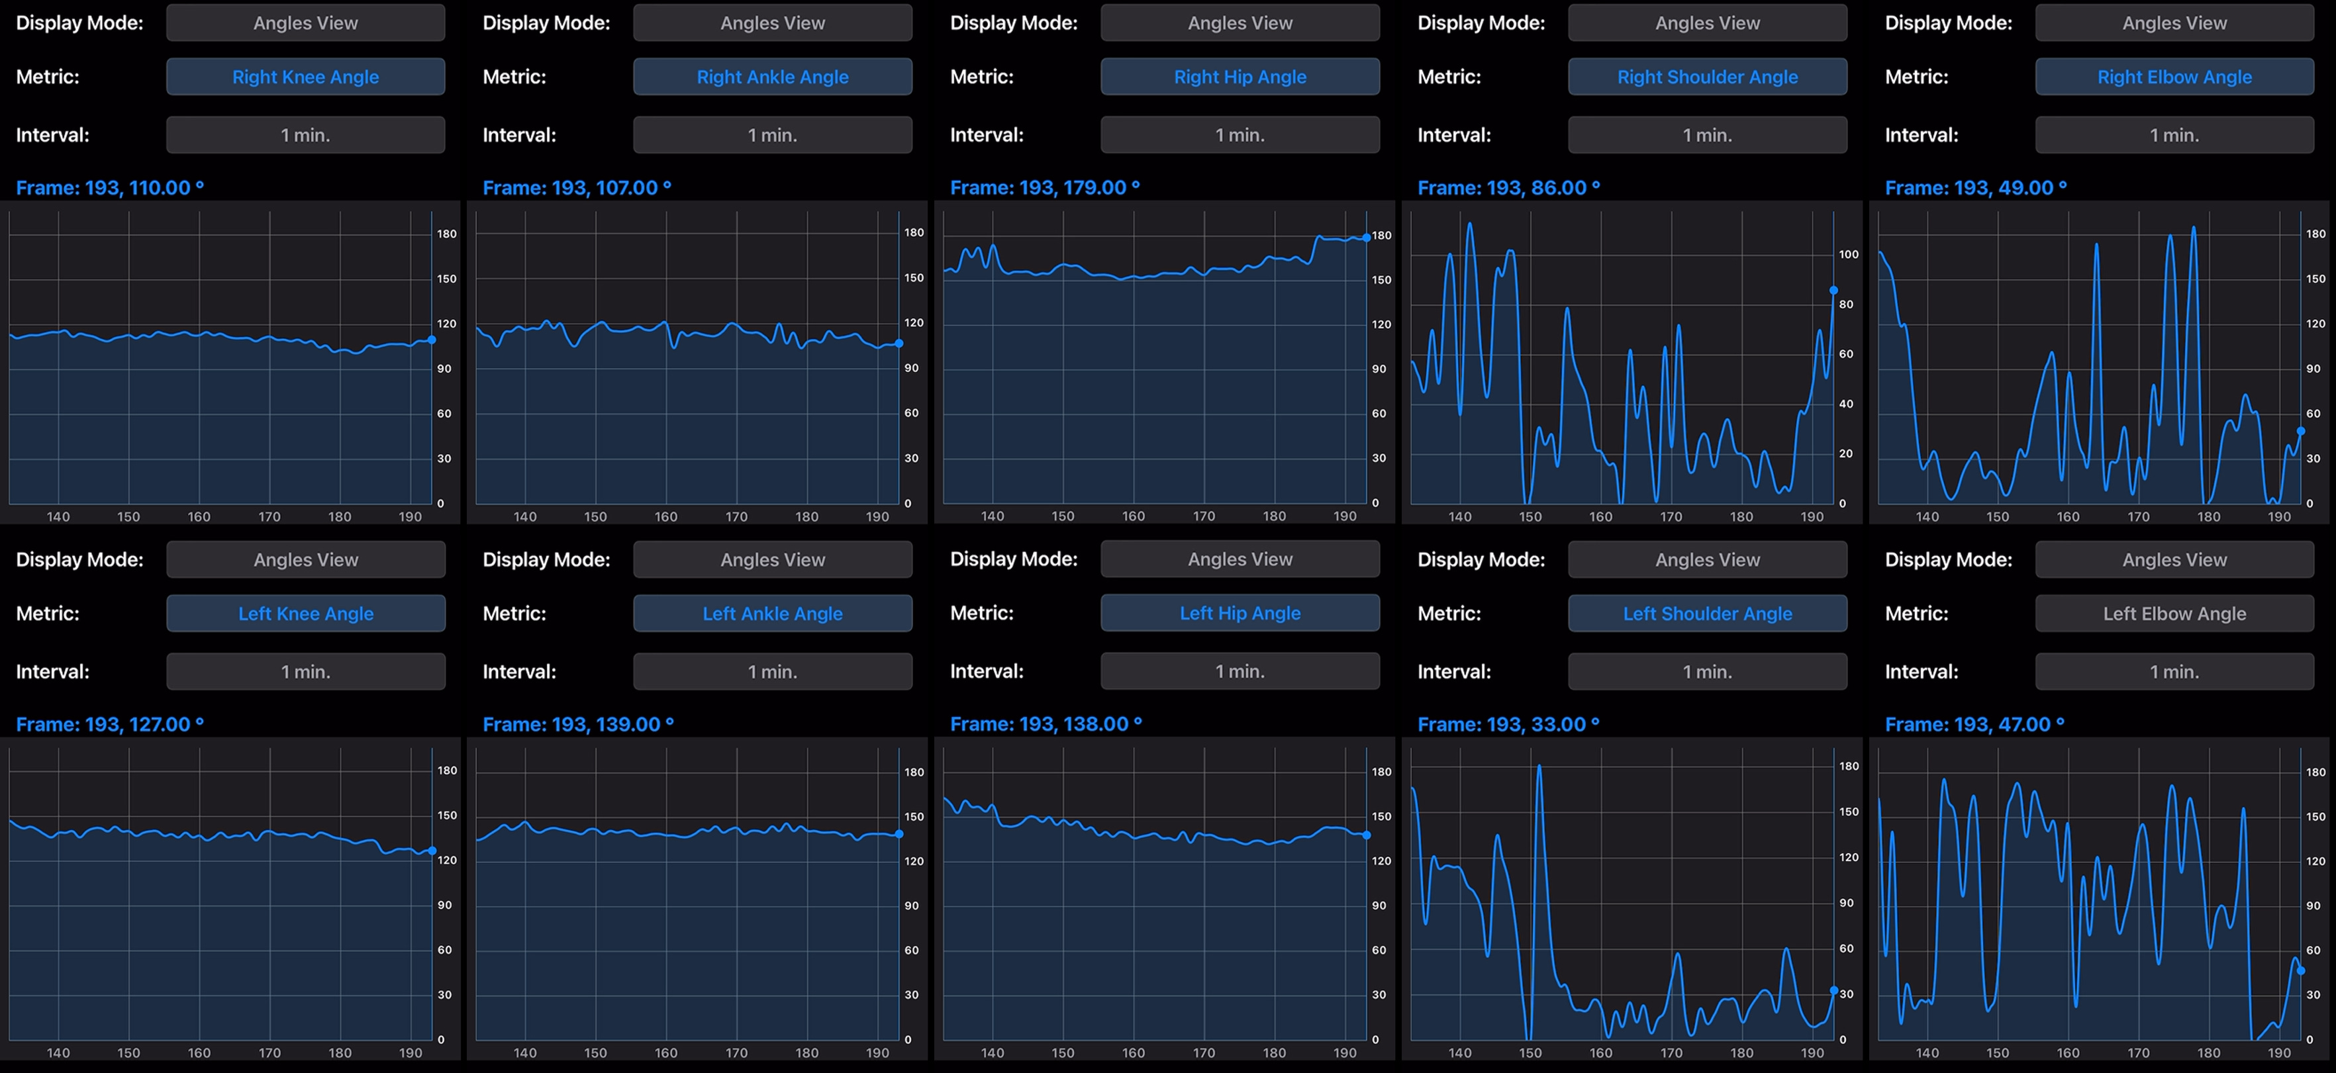Click the Right Elbow Angle metric button

tap(2174, 77)
